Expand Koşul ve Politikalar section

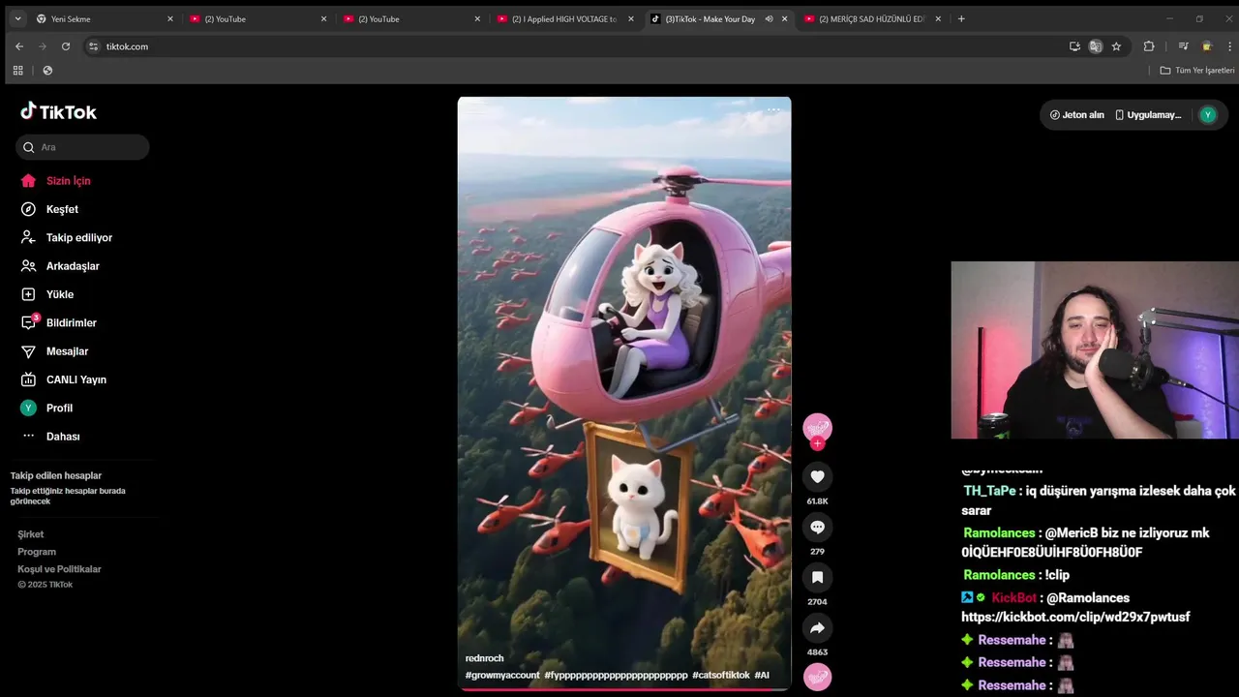tap(59, 569)
